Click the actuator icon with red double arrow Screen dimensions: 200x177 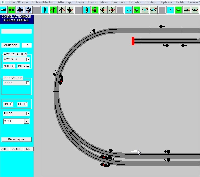tap(187, 10)
